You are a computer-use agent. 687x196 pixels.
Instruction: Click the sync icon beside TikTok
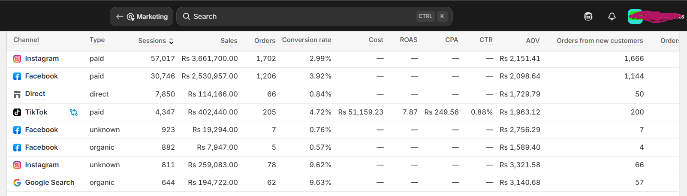coord(74,112)
